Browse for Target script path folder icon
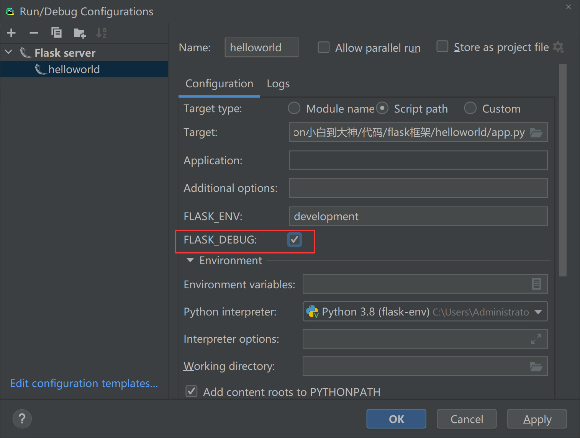This screenshot has height=438, width=580. [x=536, y=132]
